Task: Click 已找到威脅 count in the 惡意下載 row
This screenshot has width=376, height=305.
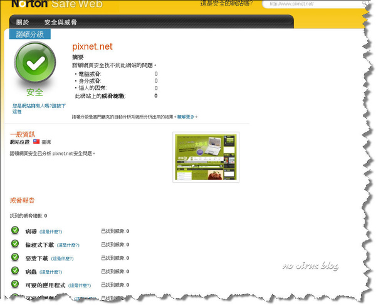Action: coord(115,258)
